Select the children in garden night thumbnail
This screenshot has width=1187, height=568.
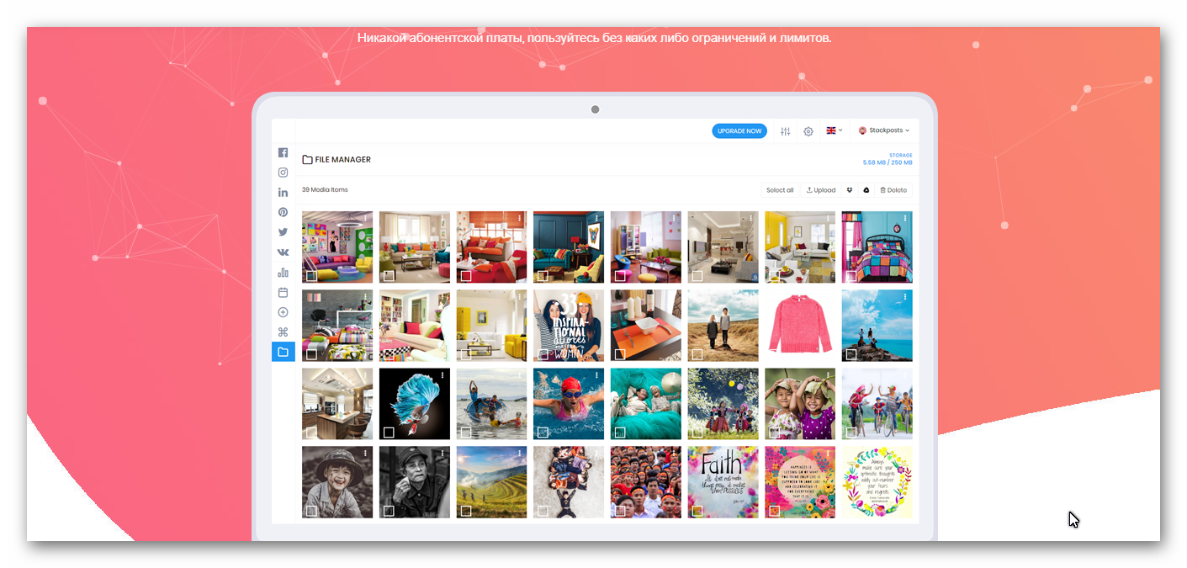[723, 404]
